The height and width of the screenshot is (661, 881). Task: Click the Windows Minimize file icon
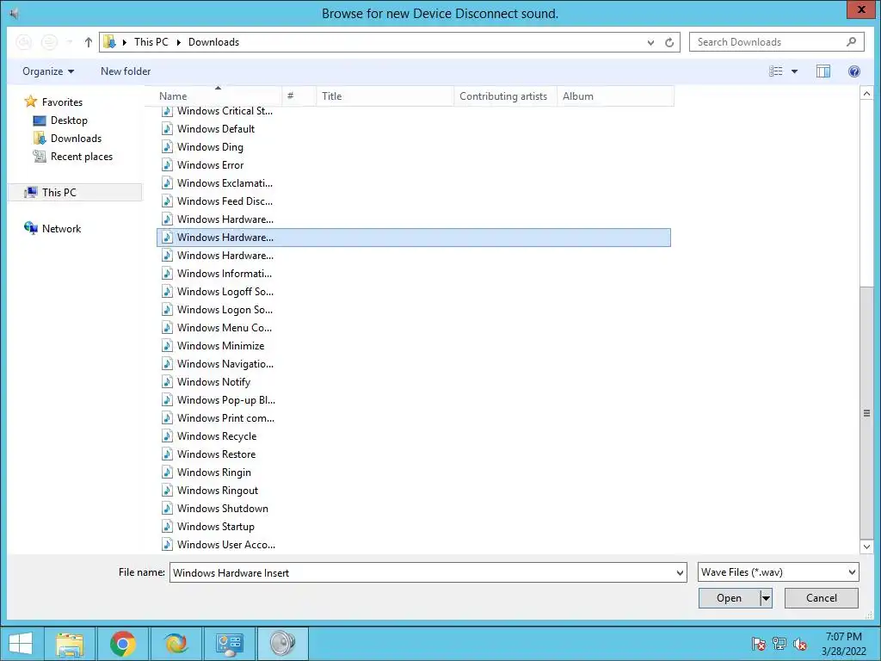[x=167, y=346]
